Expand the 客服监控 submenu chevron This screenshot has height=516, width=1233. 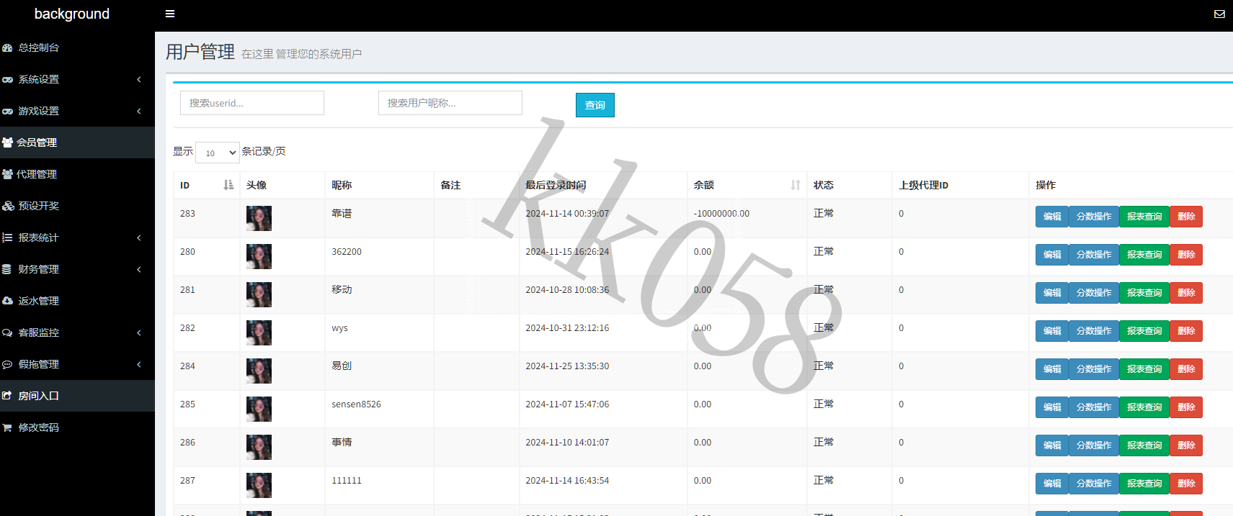(139, 332)
